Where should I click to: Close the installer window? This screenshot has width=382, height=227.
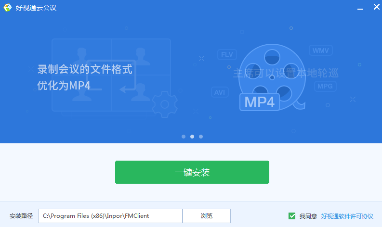(376, 7)
